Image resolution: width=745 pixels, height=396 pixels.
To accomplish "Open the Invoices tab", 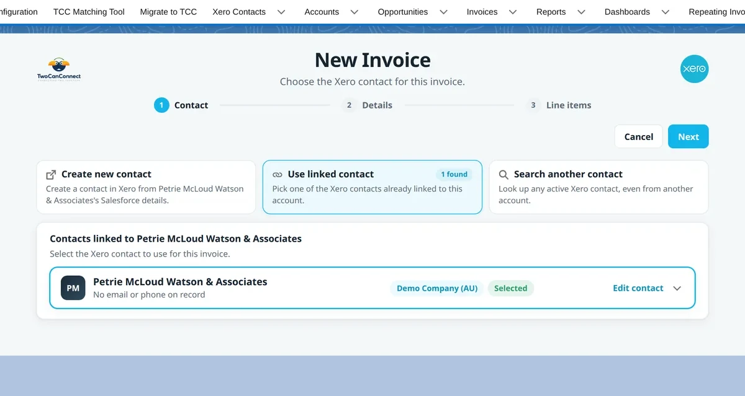I will point(482,12).
